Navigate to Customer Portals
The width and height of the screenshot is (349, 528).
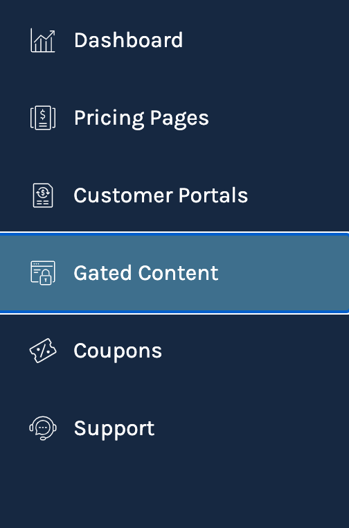174,195
